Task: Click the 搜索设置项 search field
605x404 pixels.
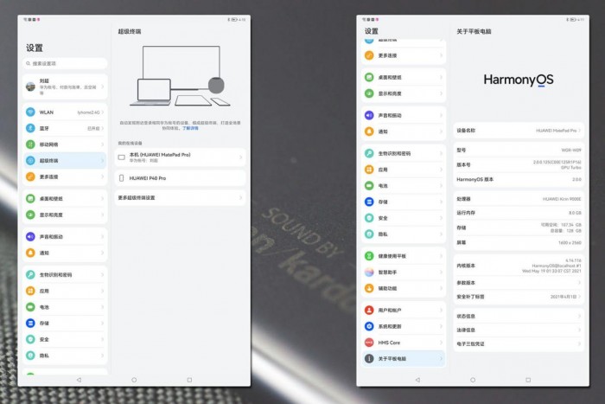Action: pyautogui.click(x=65, y=63)
